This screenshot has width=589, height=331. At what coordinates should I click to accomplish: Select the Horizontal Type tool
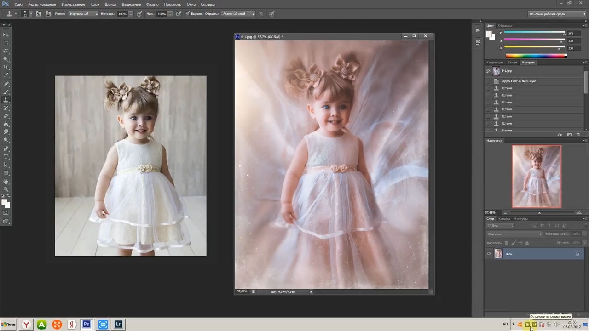6,157
